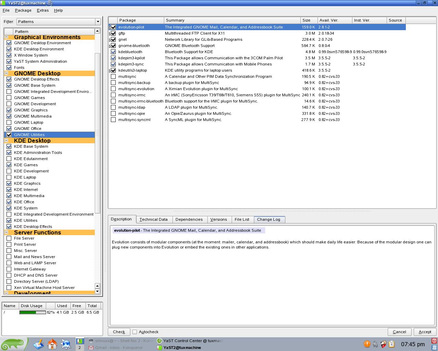
Task: Collapse the Development group at list bottom
Action: point(6,293)
